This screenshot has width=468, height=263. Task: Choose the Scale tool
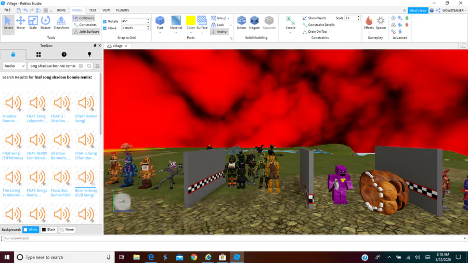[x=33, y=23]
